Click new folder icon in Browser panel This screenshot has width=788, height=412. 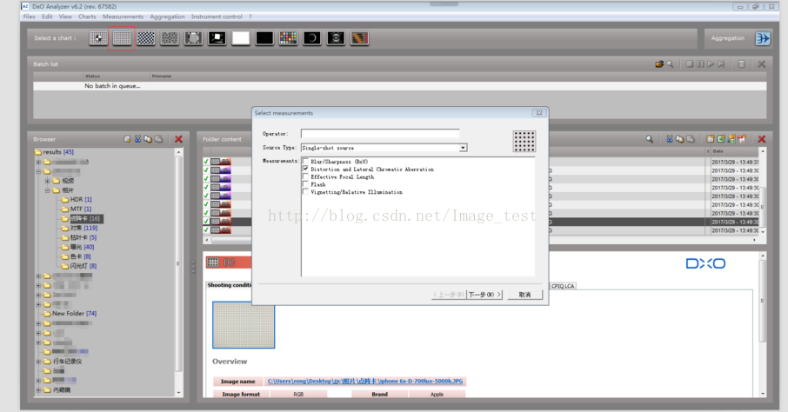click(127, 139)
